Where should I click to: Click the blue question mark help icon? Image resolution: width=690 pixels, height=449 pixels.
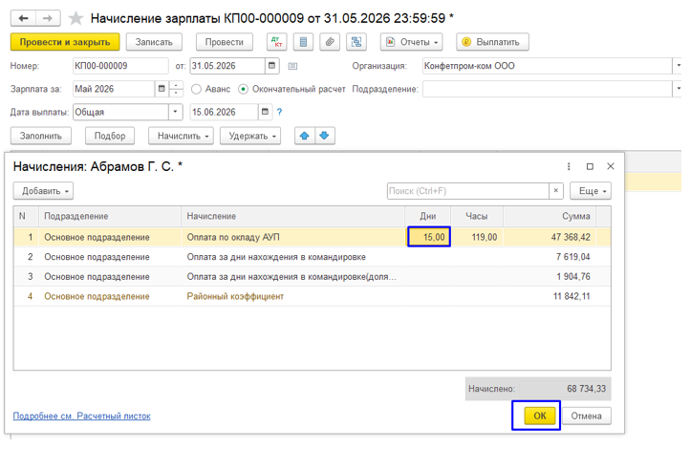click(279, 112)
